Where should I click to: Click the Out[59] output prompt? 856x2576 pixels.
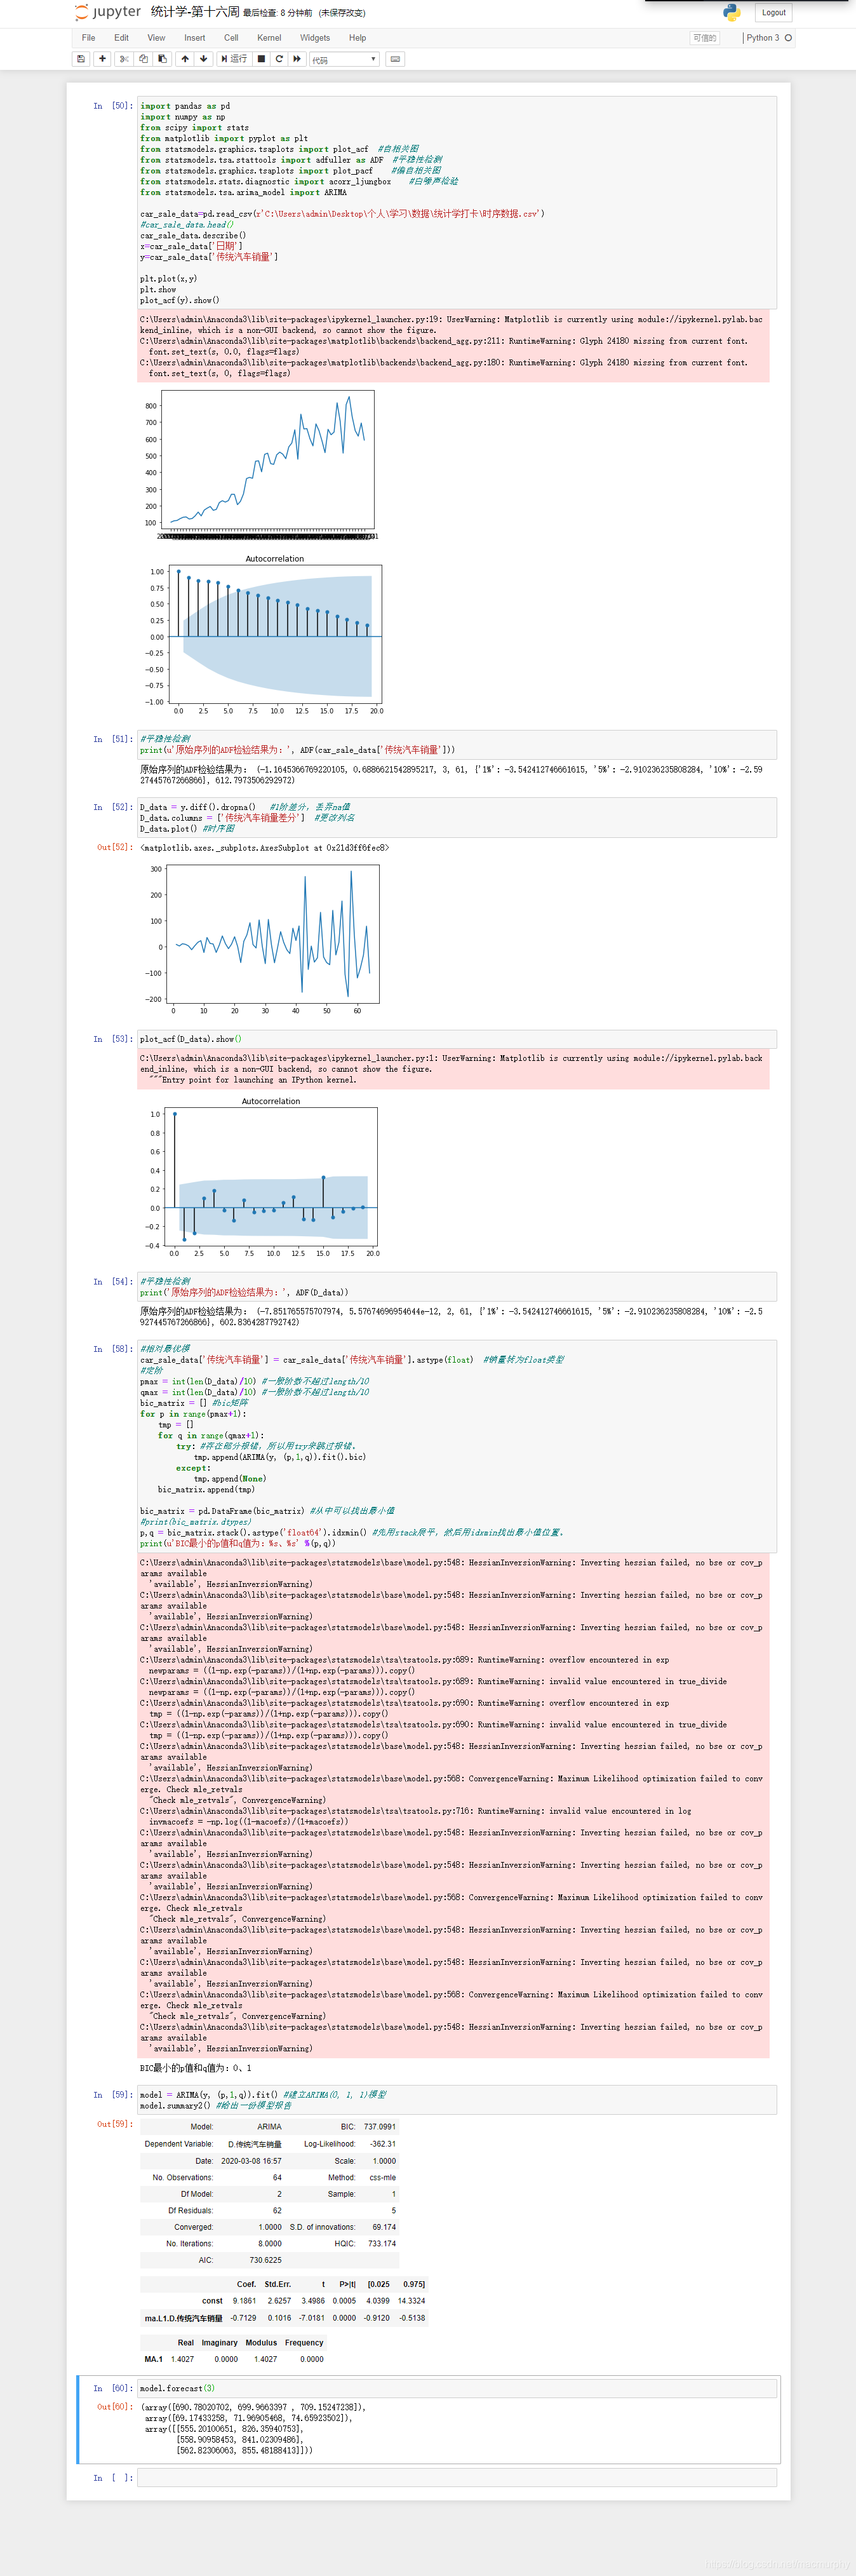coord(114,2124)
